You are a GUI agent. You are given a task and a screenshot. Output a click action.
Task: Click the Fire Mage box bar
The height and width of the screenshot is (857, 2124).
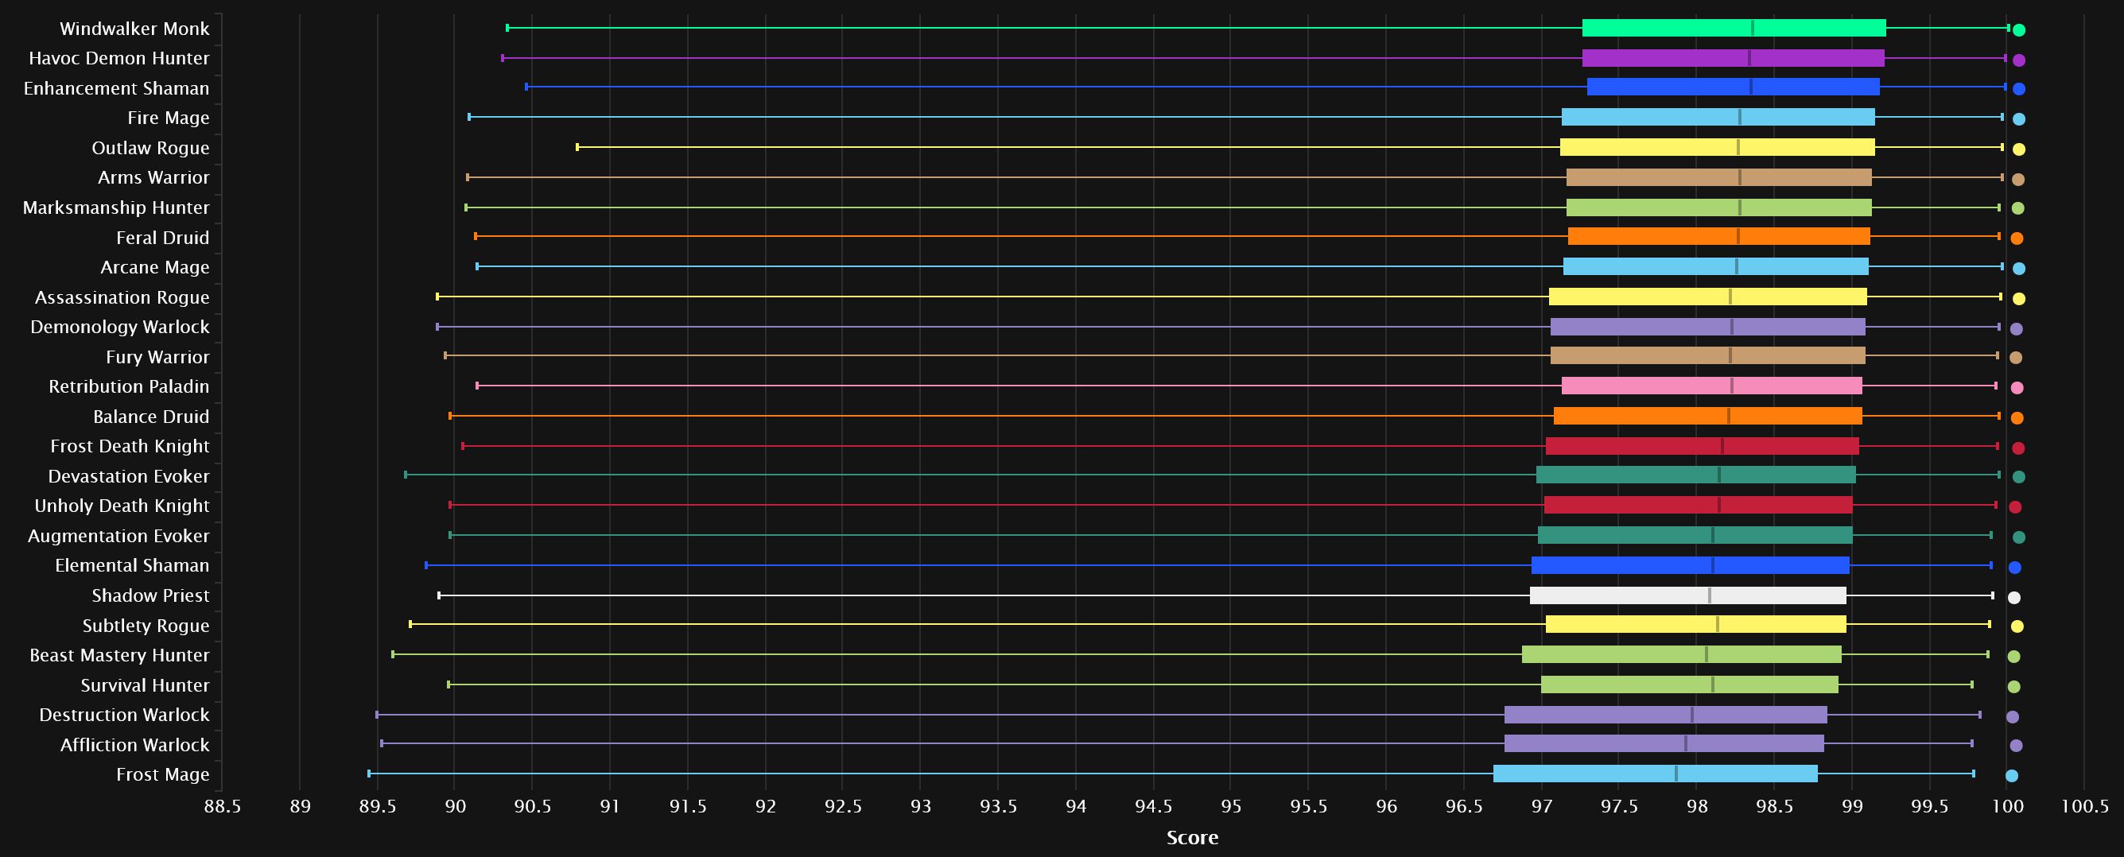coord(1718,117)
